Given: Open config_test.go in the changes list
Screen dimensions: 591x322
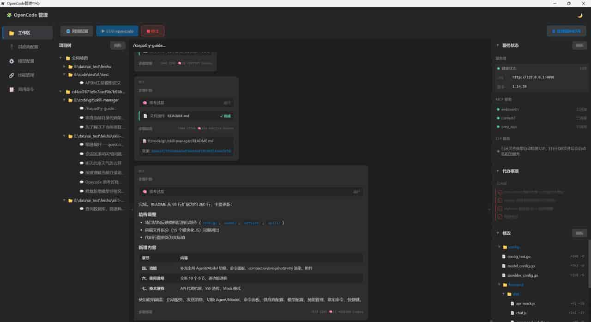Looking at the screenshot, I should pyautogui.click(x=519, y=256).
